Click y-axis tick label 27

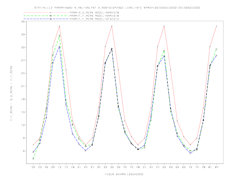click(x=23, y=60)
